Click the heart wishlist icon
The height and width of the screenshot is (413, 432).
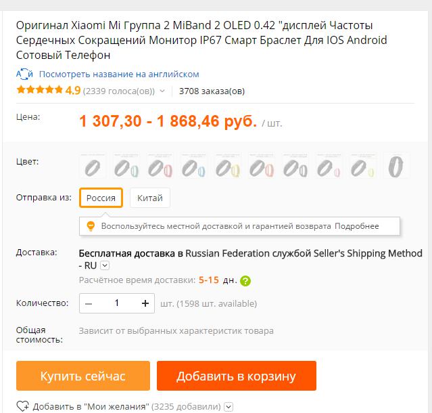pos(23,406)
